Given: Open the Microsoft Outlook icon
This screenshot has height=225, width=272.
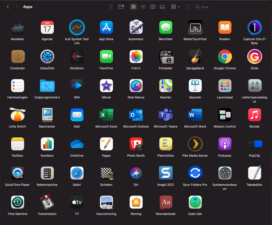Looking at the screenshot, I should tap(136, 115).
